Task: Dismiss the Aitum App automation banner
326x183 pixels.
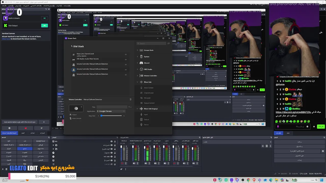Action: pyautogui.click(x=44, y=122)
